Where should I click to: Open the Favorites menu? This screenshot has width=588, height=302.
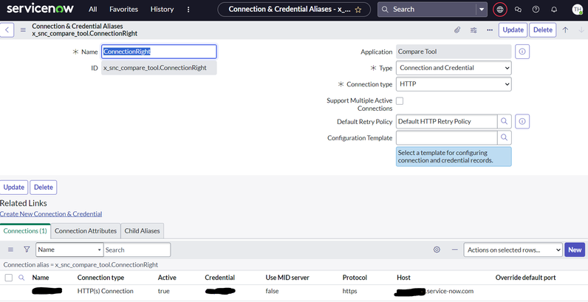124,10
